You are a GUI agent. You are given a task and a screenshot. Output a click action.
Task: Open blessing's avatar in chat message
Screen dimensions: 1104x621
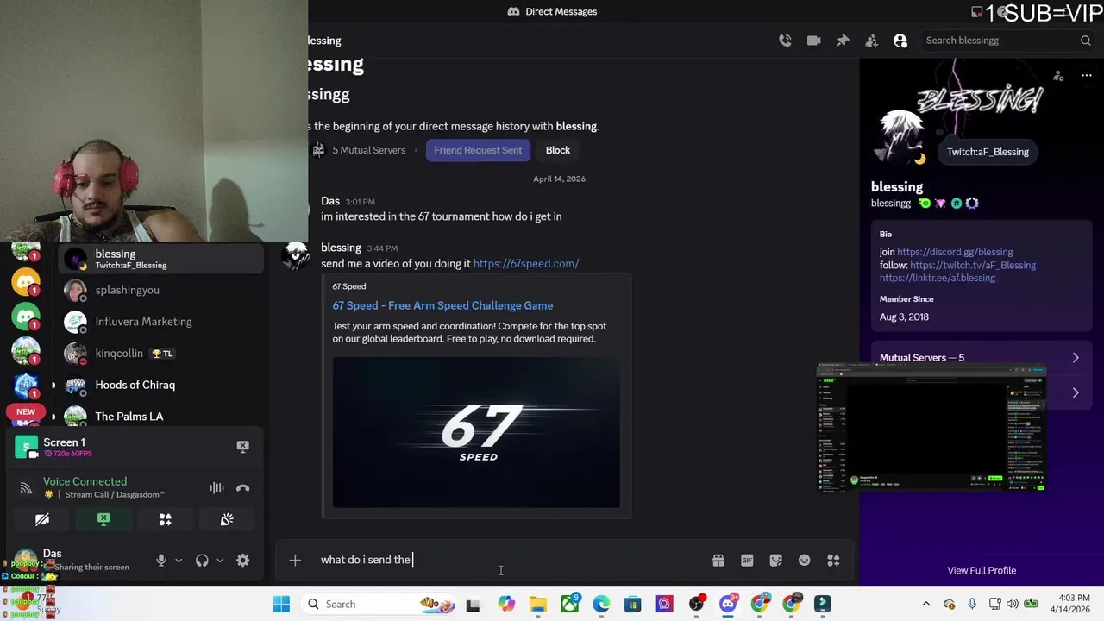point(296,255)
